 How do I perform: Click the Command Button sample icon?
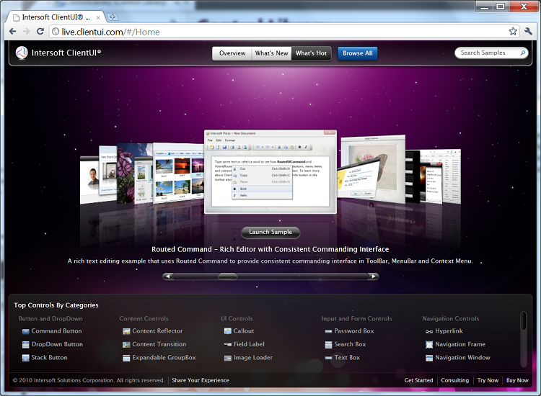[x=25, y=331]
